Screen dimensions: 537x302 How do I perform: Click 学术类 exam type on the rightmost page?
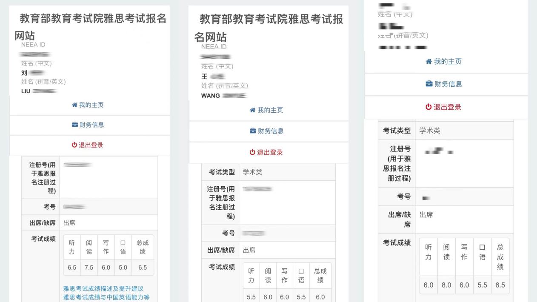(430, 131)
